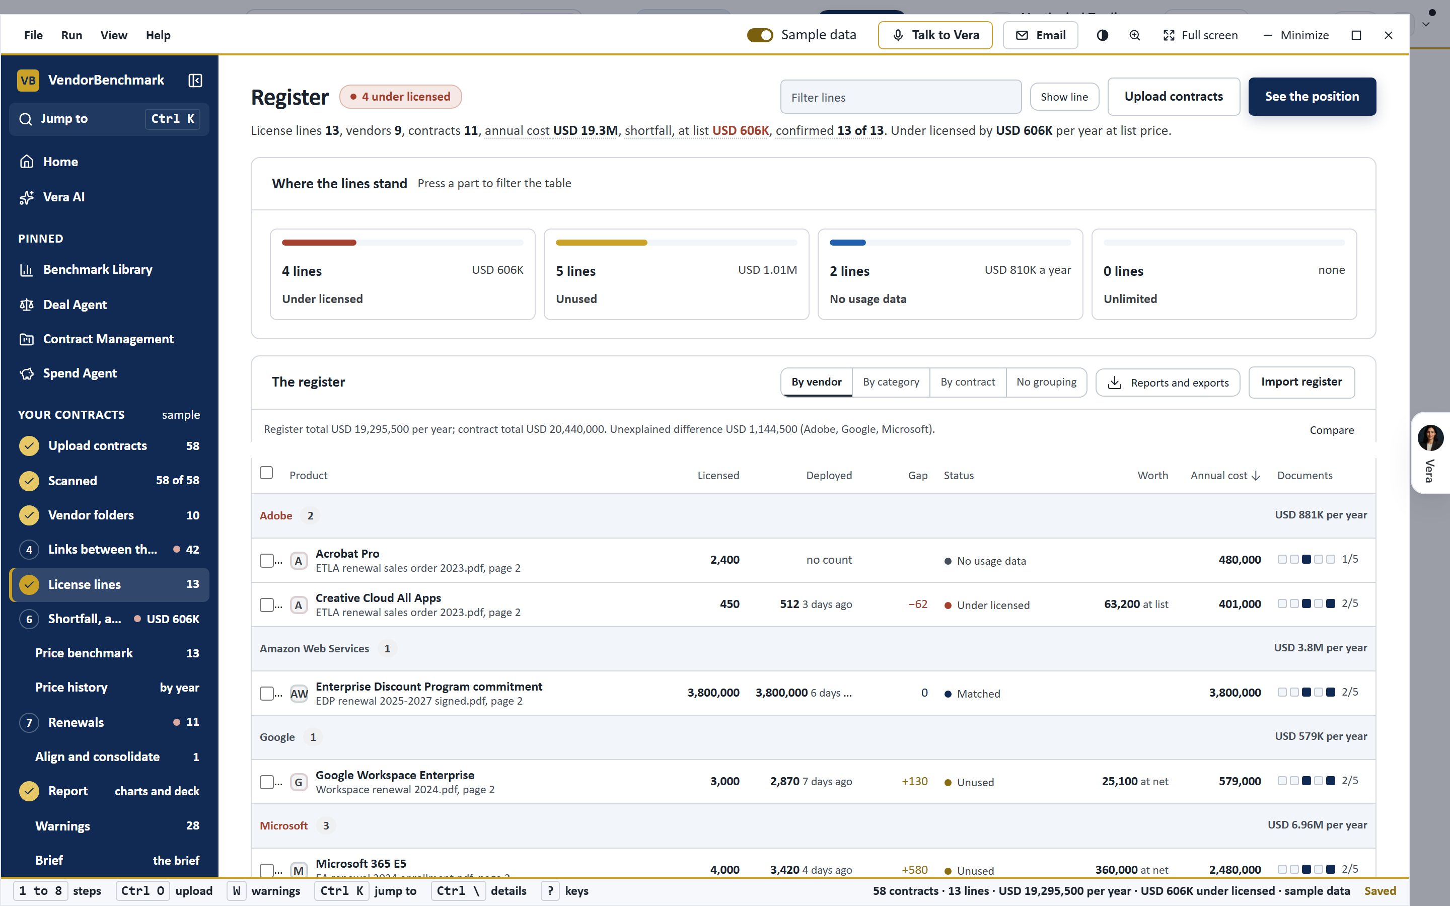Sort by the Annual cost column arrow
Viewport: 1450px width, 906px height.
pos(1256,476)
